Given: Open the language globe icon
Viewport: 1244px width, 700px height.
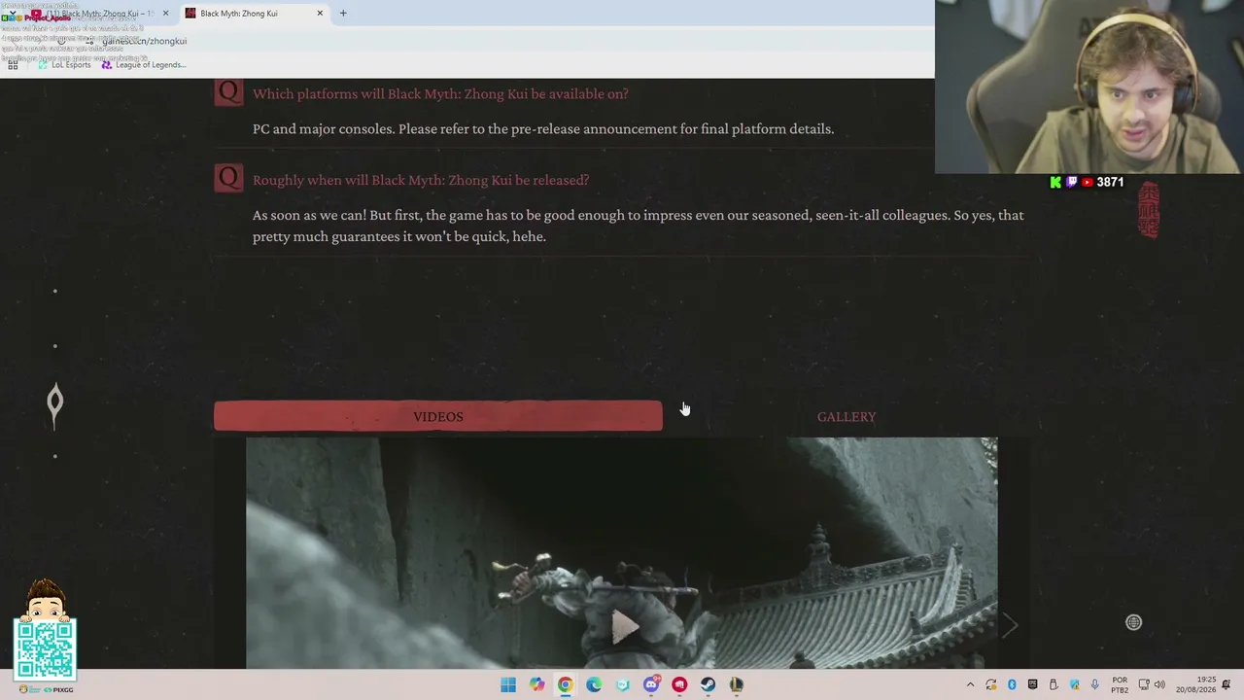Looking at the screenshot, I should coord(1133,622).
